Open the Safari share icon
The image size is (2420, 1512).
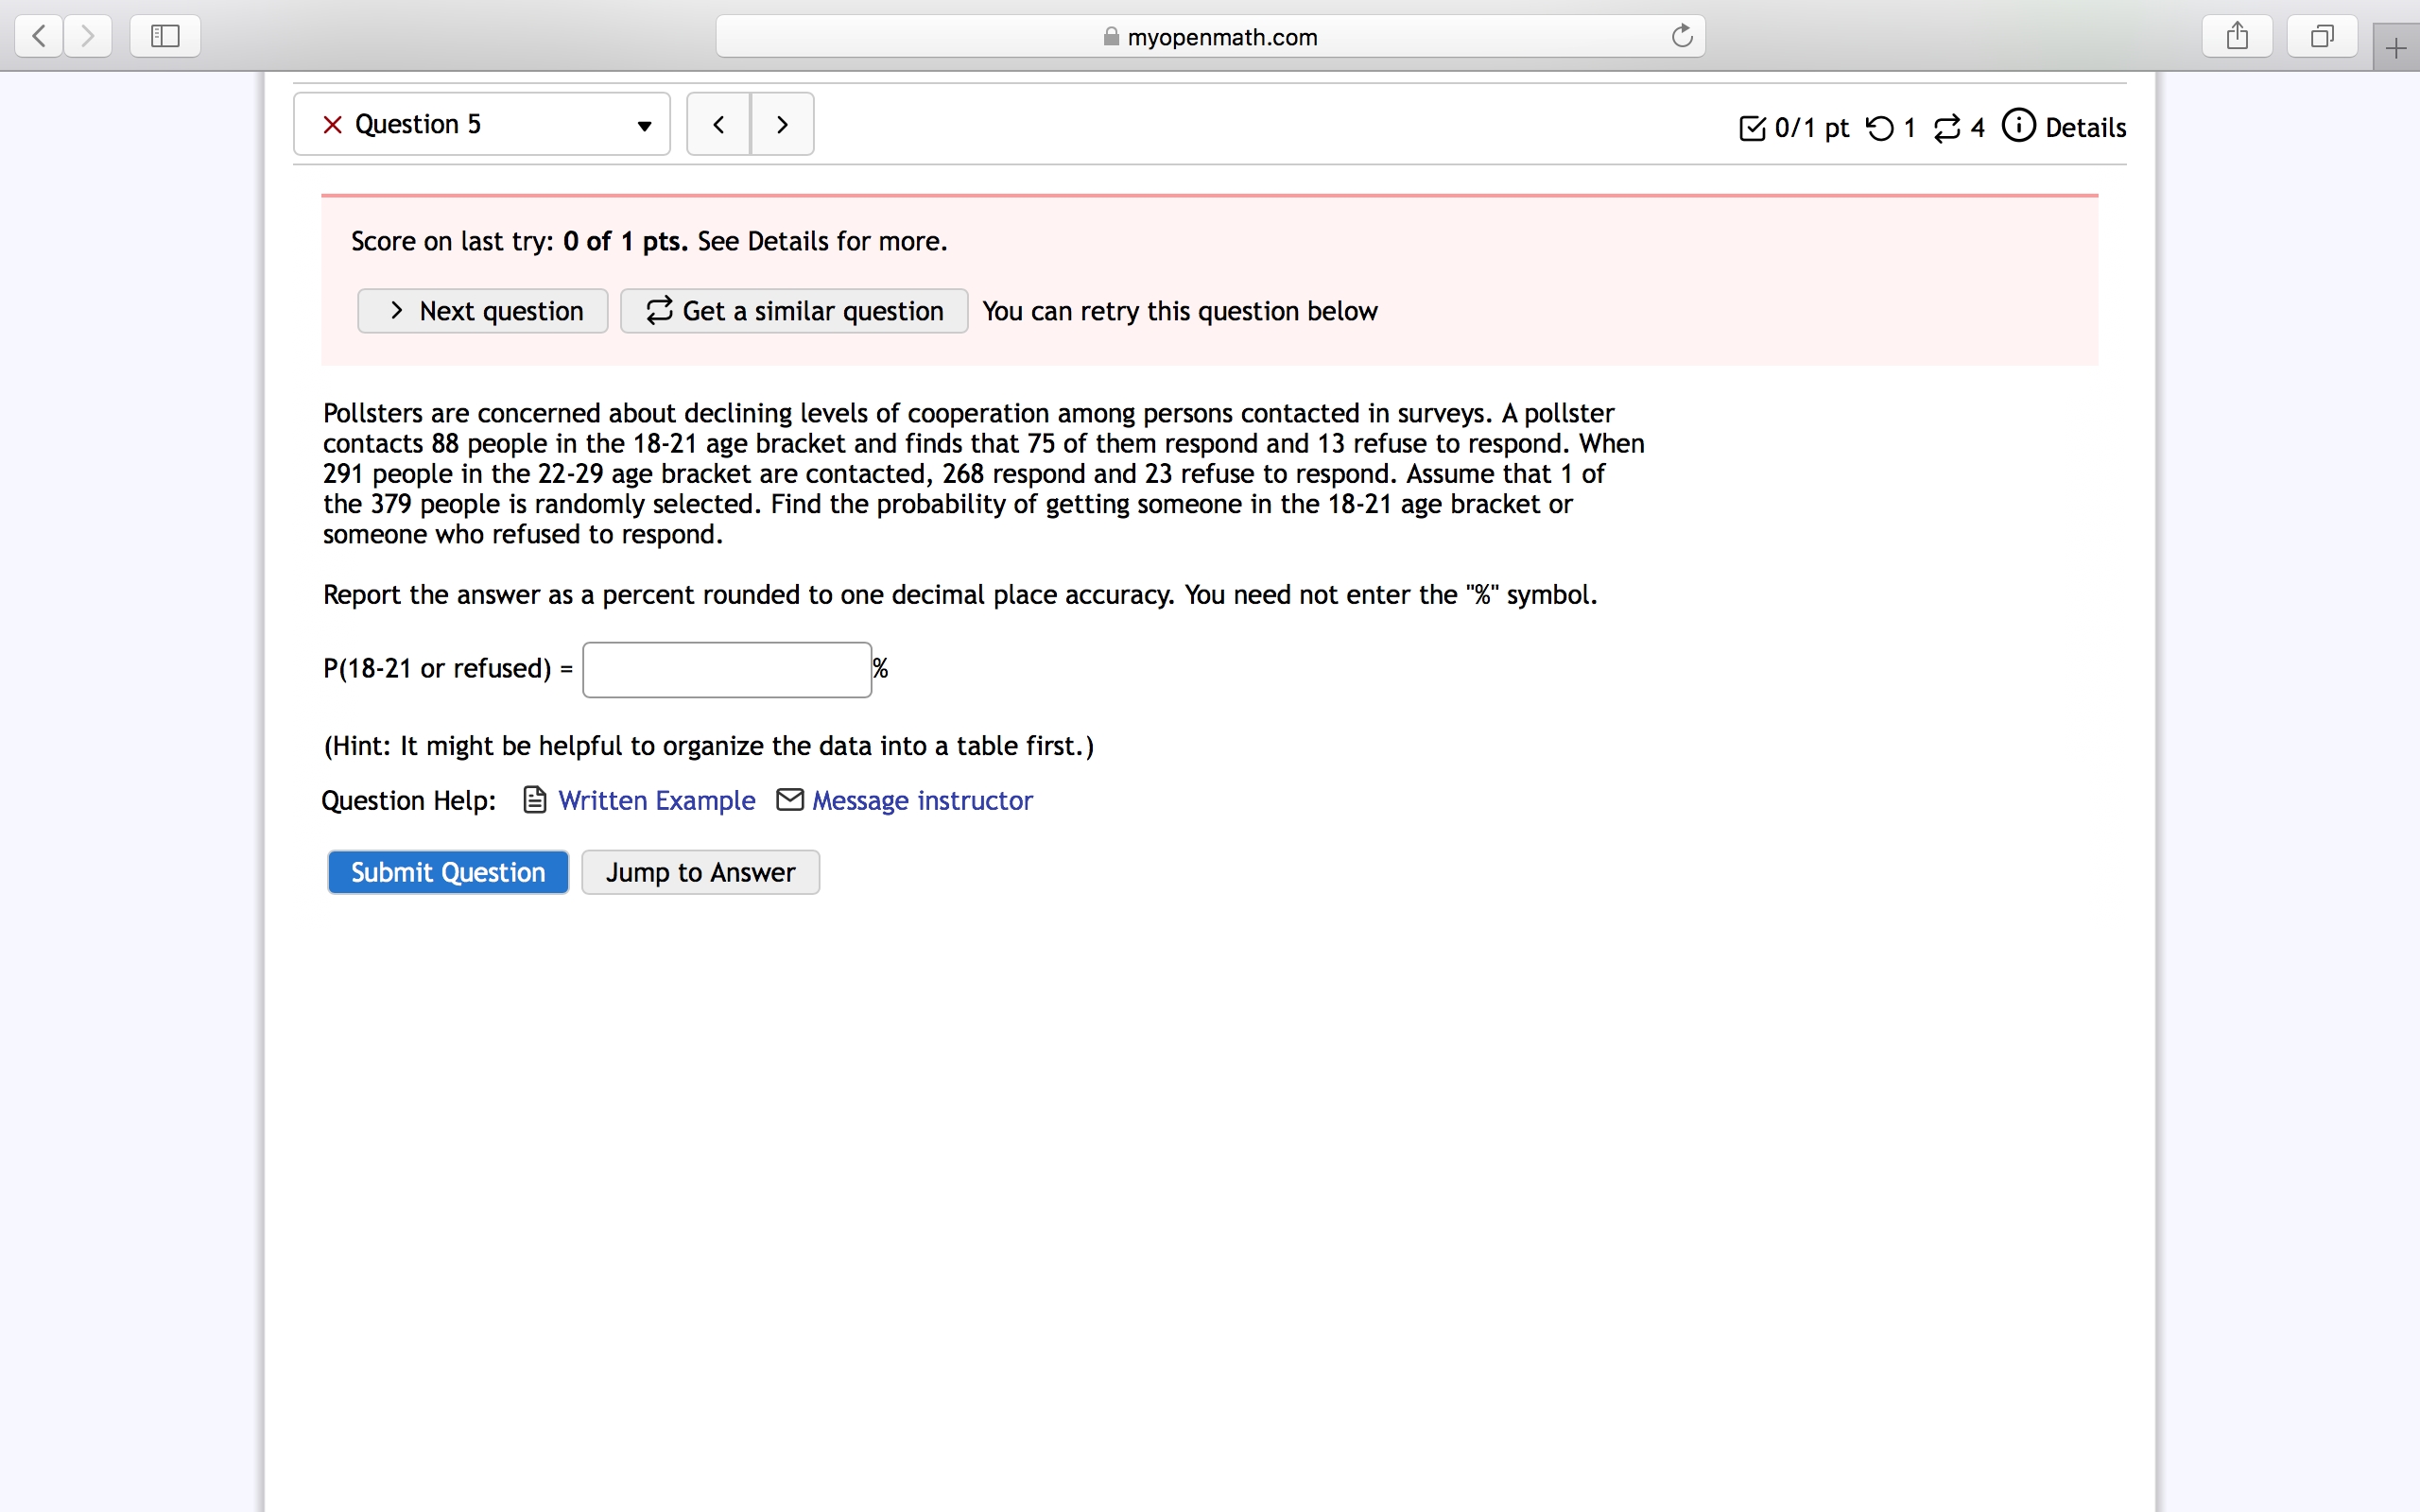pos(2237,37)
